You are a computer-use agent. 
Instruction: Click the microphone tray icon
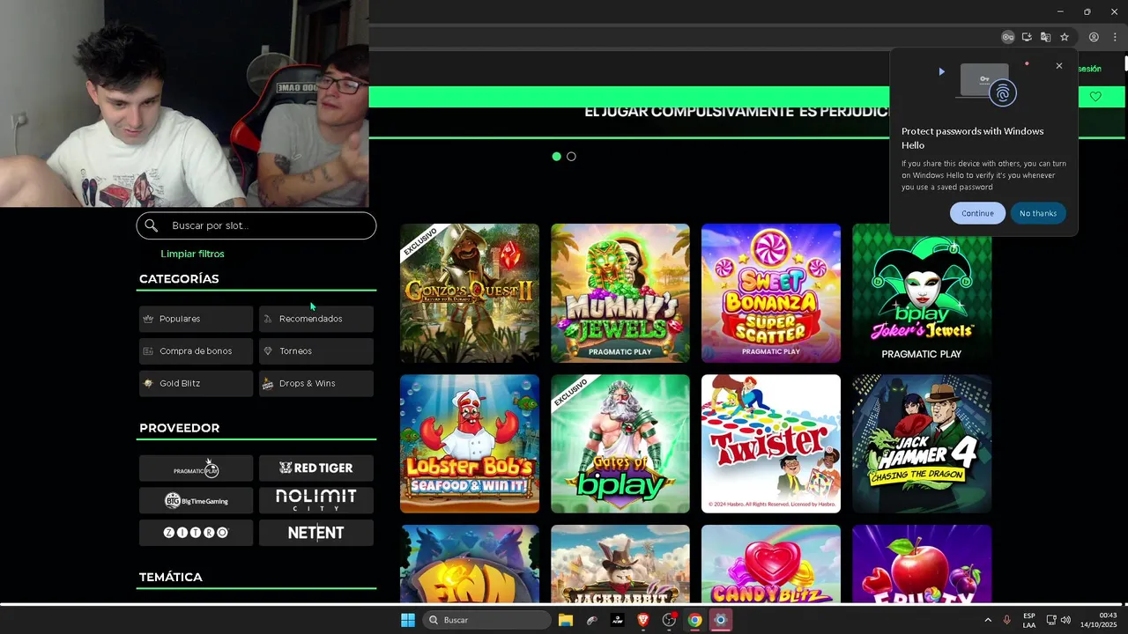[1006, 620]
